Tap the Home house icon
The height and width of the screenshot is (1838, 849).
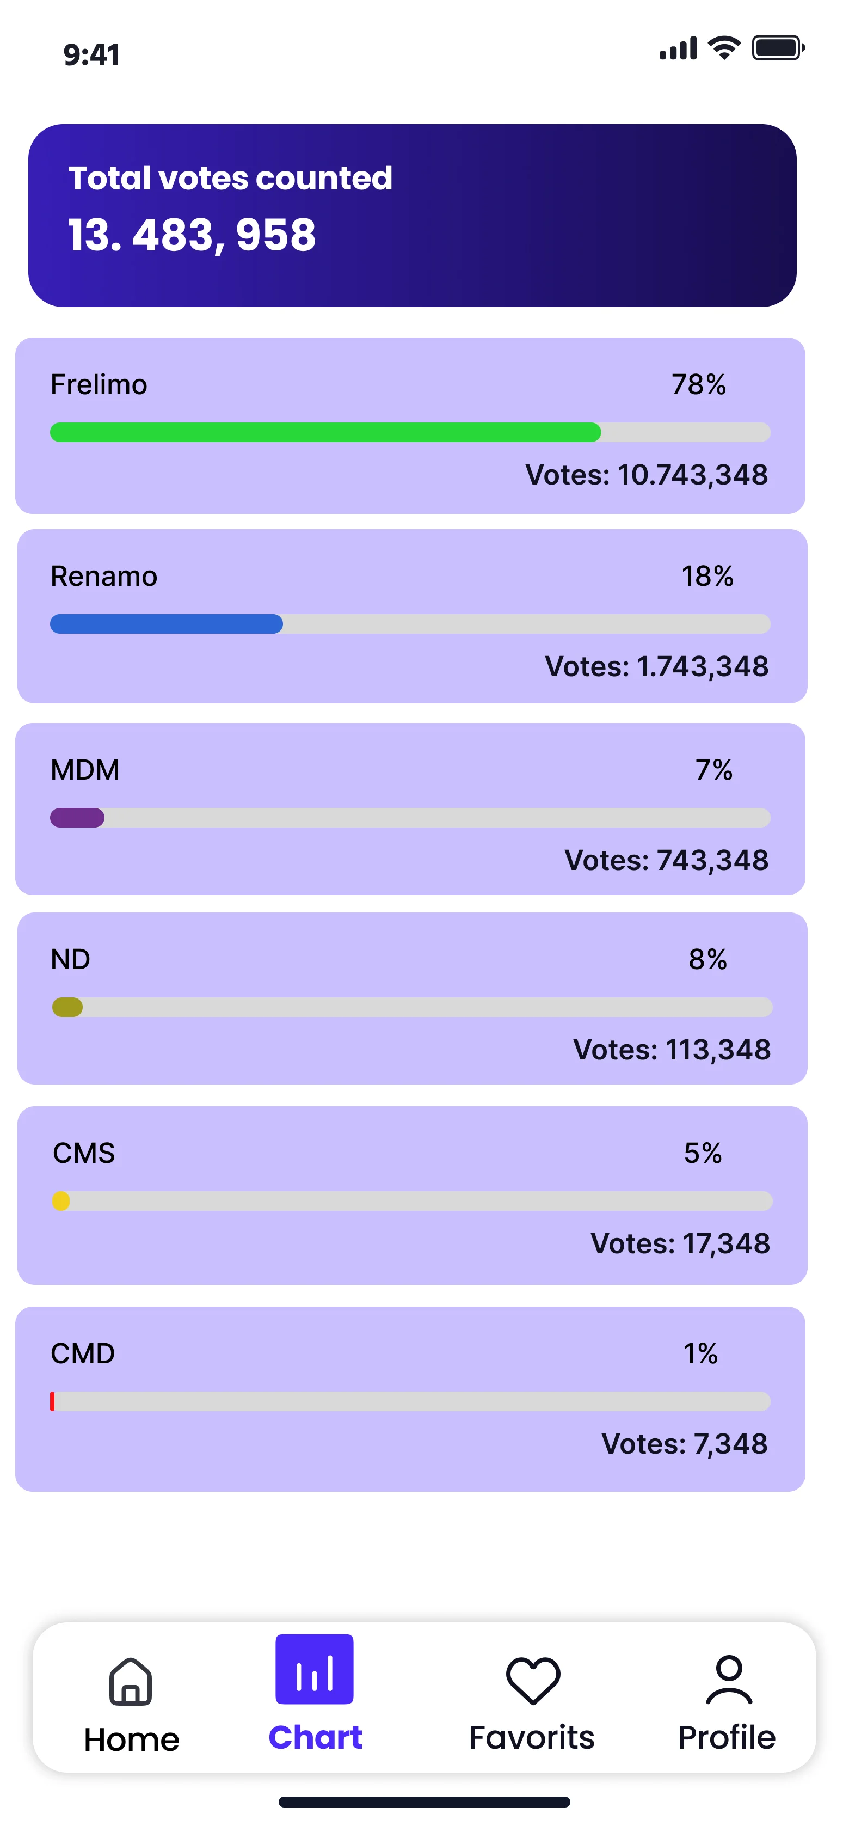coord(131,1681)
